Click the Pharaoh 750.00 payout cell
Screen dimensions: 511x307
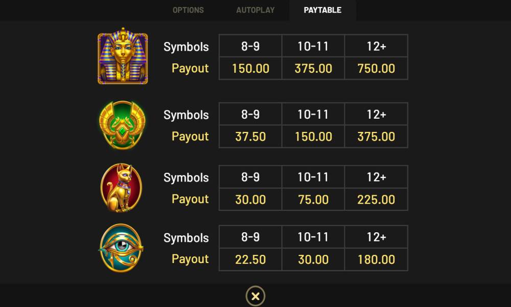point(376,69)
